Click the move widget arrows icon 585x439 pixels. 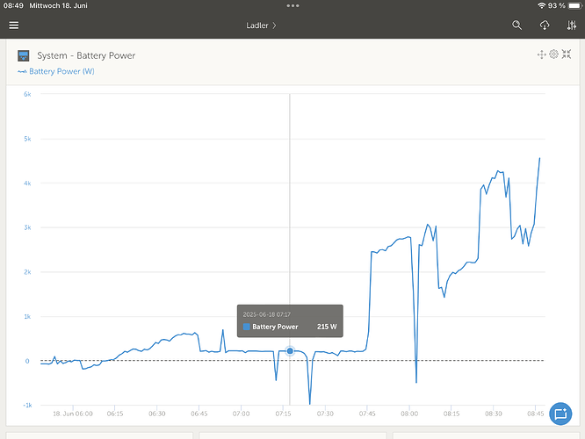[x=541, y=54]
